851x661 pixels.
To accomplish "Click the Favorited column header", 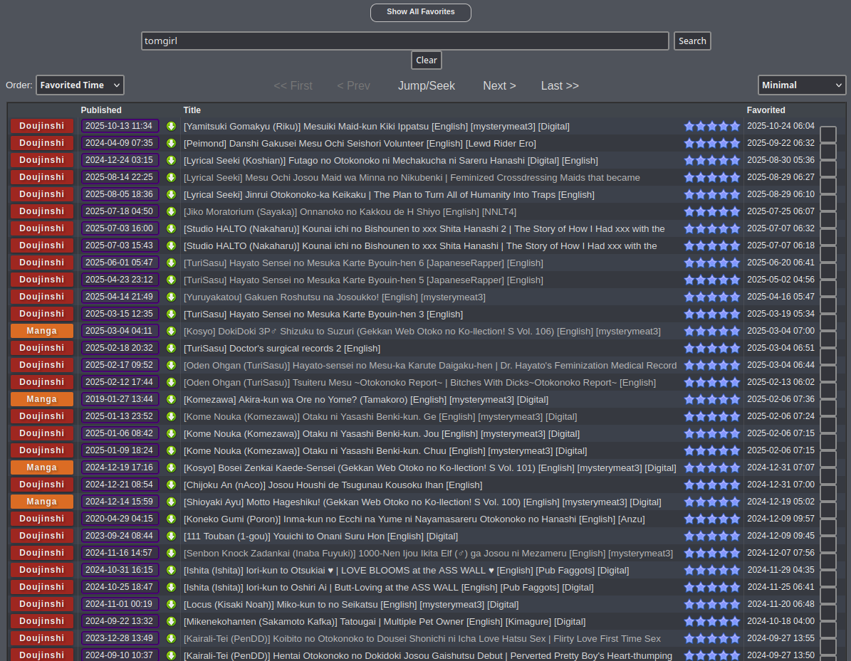I will tap(766, 110).
